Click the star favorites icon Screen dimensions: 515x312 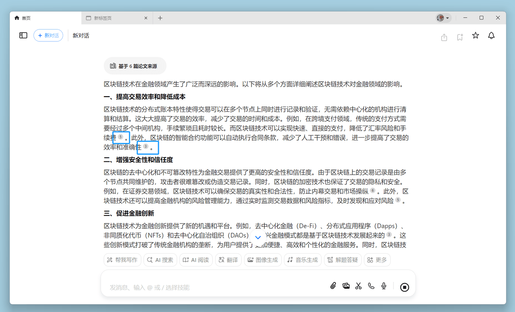476,36
